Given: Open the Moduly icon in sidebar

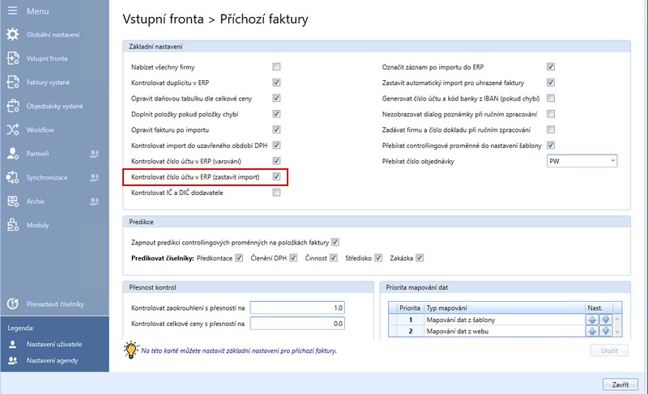Looking at the screenshot, I should (12, 224).
